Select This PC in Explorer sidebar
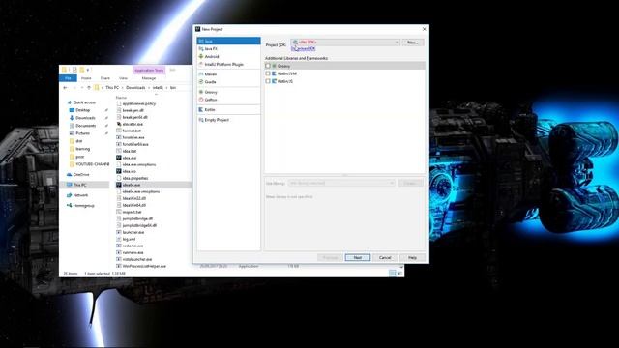Image resolution: width=619 pixels, height=348 pixels. 79,185
